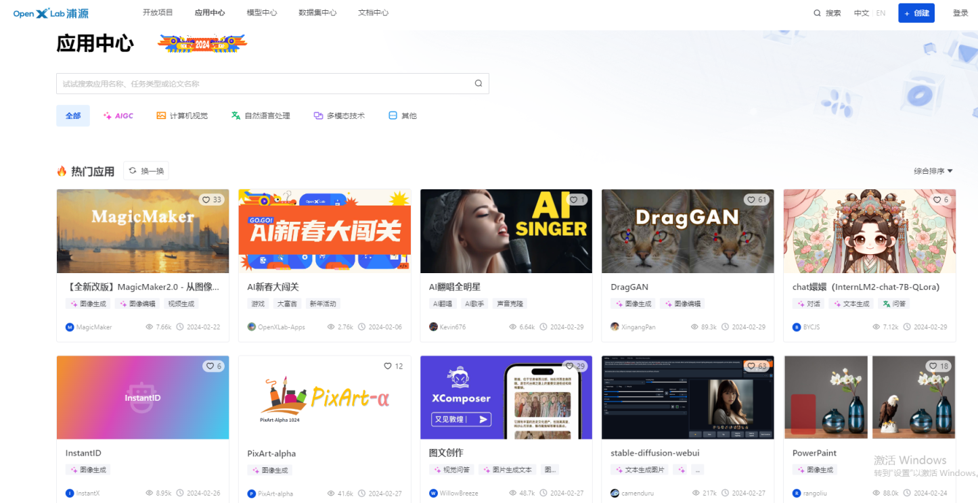Switch to 数据集中心 in the navigation bar
This screenshot has width=978, height=503.
pyautogui.click(x=317, y=12)
